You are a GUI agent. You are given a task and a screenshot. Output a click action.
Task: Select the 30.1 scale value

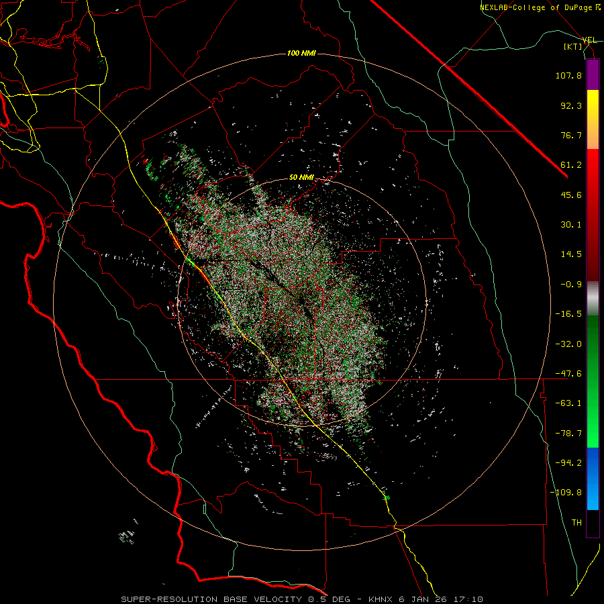coord(571,225)
